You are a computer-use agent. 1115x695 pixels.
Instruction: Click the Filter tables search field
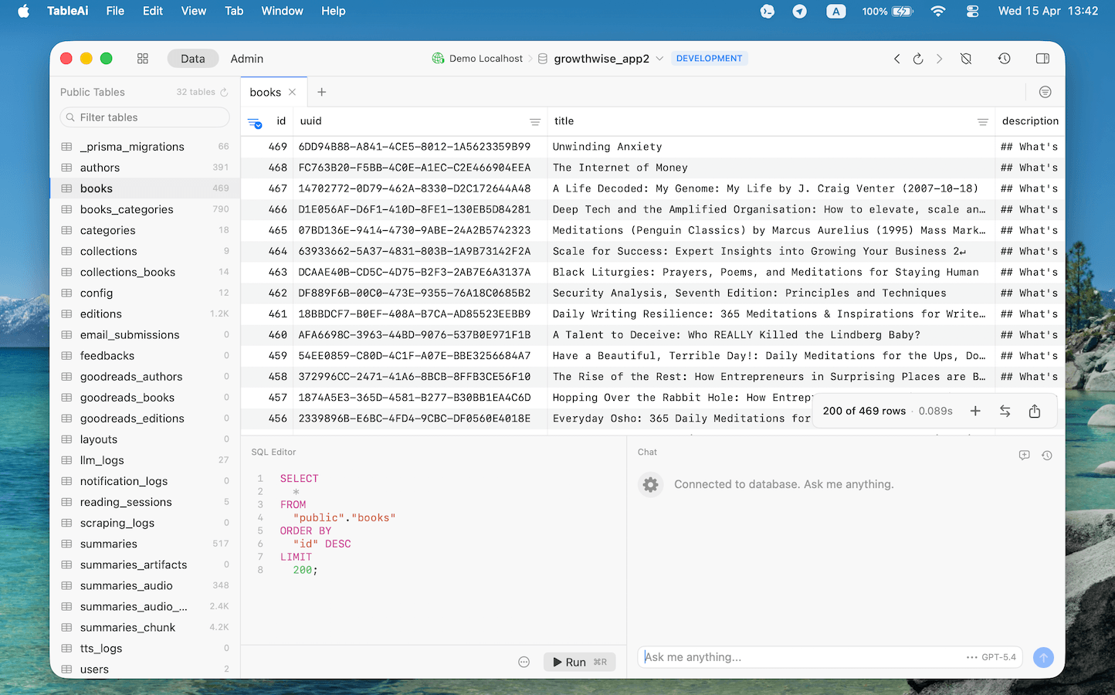coord(144,117)
